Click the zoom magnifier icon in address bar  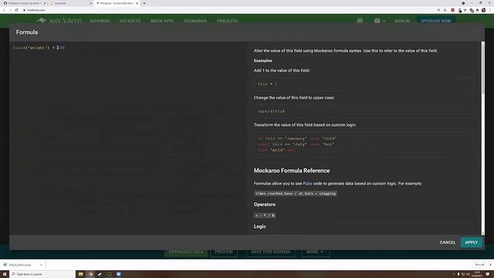[438, 10]
